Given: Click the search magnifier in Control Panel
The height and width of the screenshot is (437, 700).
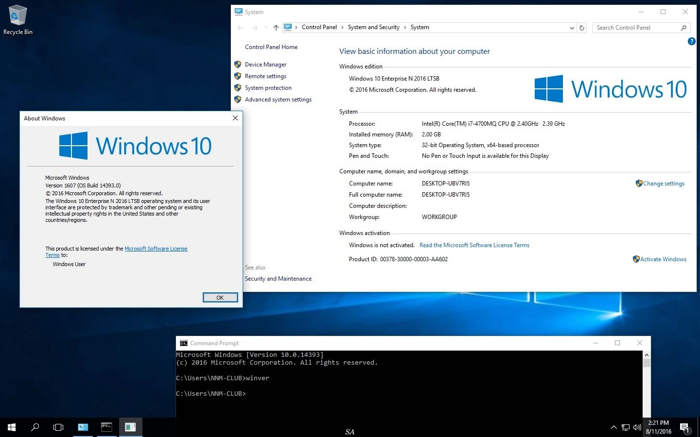Looking at the screenshot, I should coord(683,28).
